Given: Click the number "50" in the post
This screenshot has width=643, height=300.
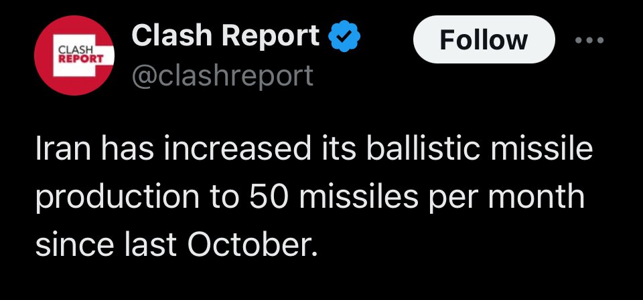Looking at the screenshot, I should coord(269,197).
